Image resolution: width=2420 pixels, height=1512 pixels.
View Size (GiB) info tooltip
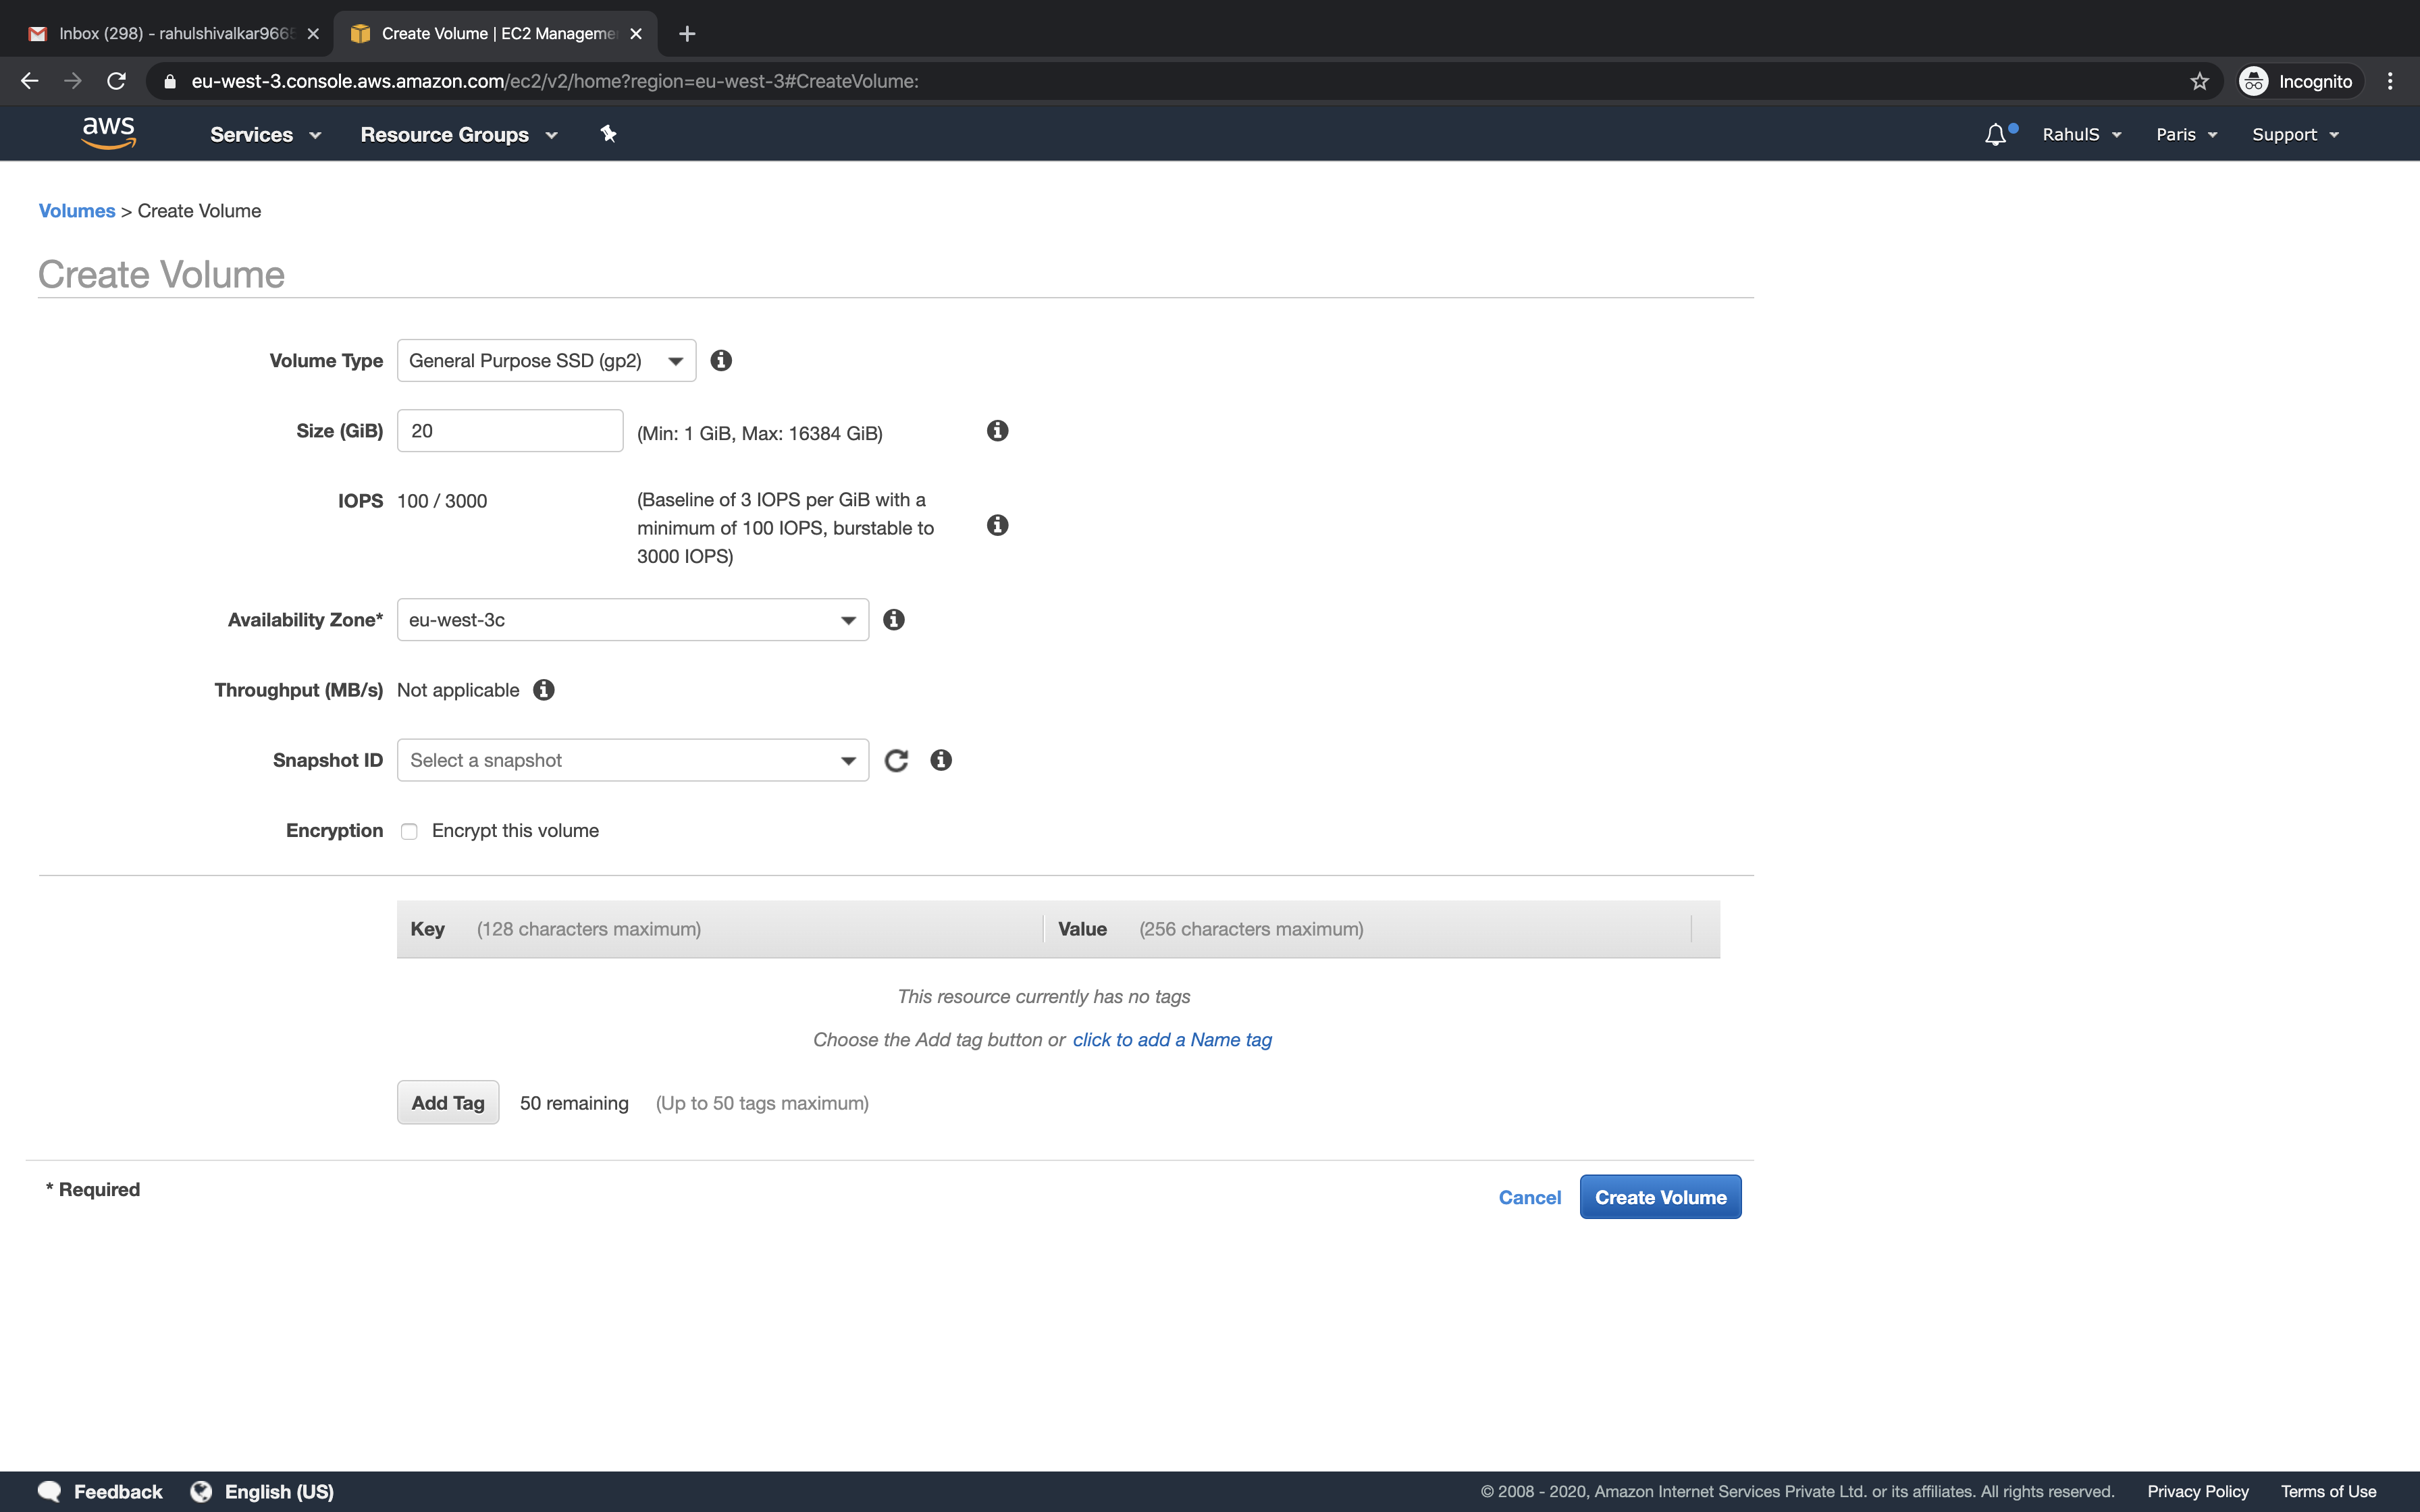coord(996,430)
